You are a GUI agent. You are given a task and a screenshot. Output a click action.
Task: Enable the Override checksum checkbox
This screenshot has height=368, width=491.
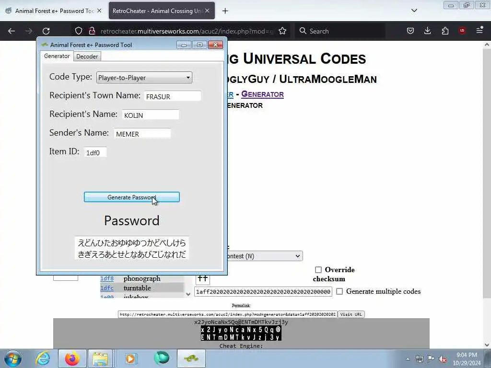coord(318,270)
